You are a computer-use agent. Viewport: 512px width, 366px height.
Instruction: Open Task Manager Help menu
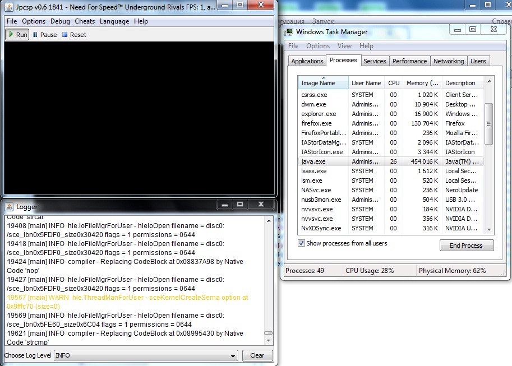click(366, 46)
